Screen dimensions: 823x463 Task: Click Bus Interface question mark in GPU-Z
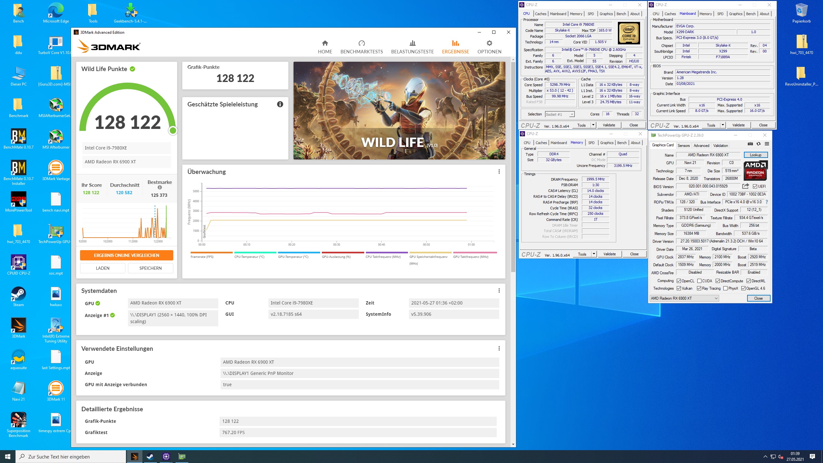coord(767,202)
